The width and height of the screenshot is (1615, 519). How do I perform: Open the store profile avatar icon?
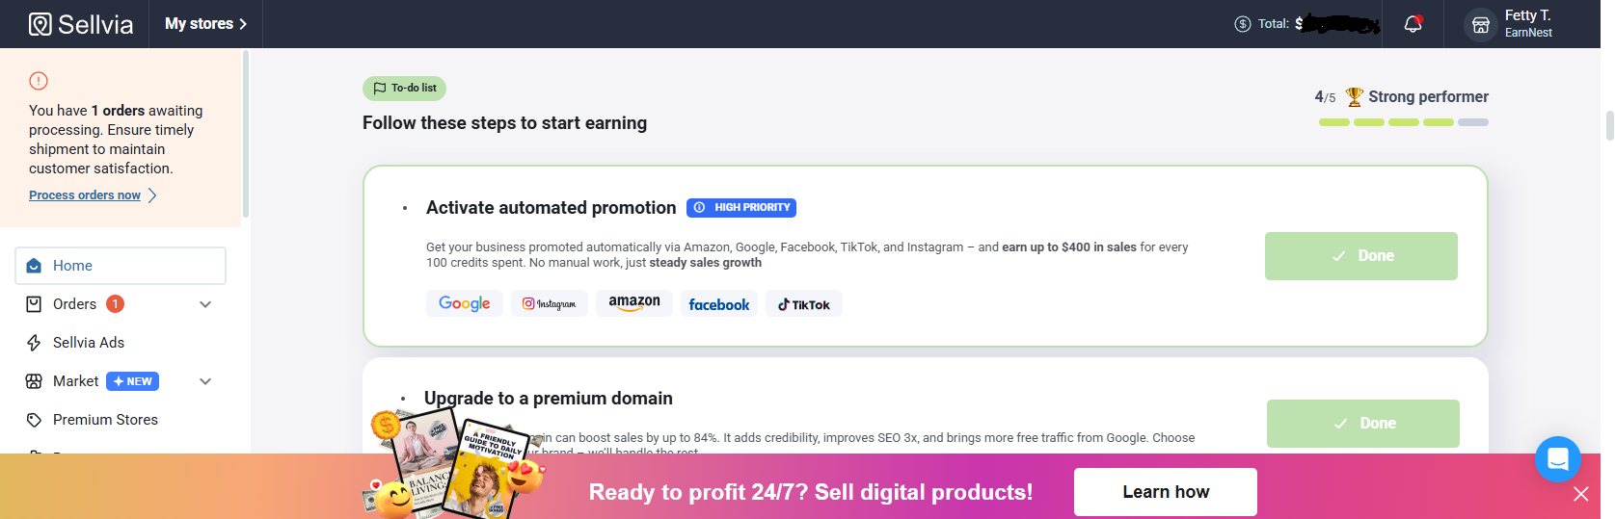click(x=1481, y=25)
